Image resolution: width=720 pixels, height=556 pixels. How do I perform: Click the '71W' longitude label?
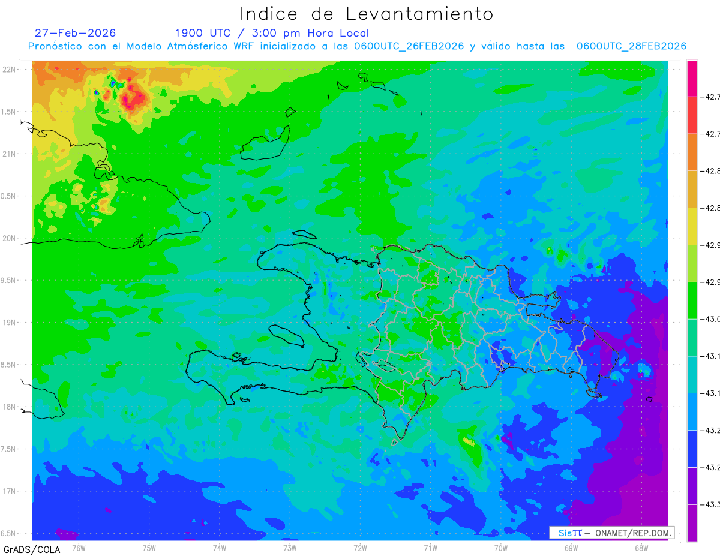coord(430,548)
